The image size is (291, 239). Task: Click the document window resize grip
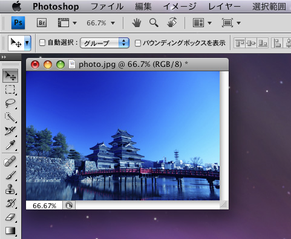pos(224,205)
